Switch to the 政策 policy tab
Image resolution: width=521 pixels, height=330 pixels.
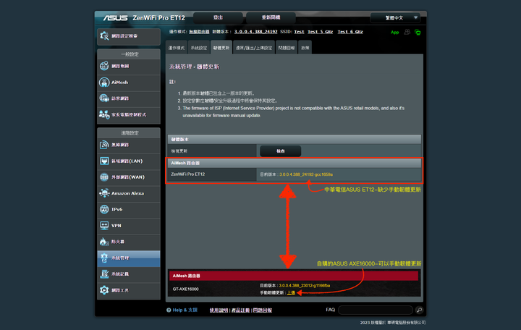305,48
